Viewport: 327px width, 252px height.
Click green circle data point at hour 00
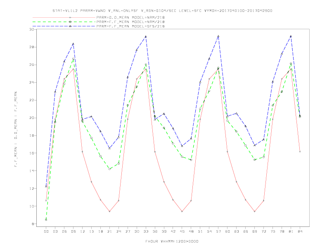click(46, 220)
